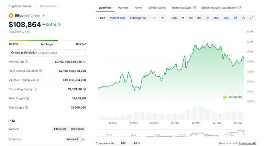
Task: Set chart range to Max
Action: coord(216,18)
